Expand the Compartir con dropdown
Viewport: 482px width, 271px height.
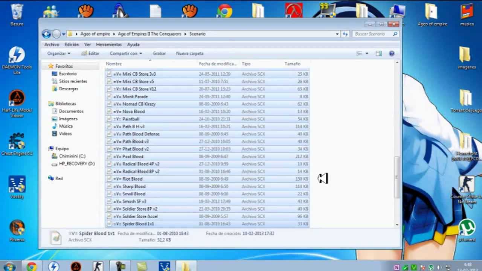(126, 53)
